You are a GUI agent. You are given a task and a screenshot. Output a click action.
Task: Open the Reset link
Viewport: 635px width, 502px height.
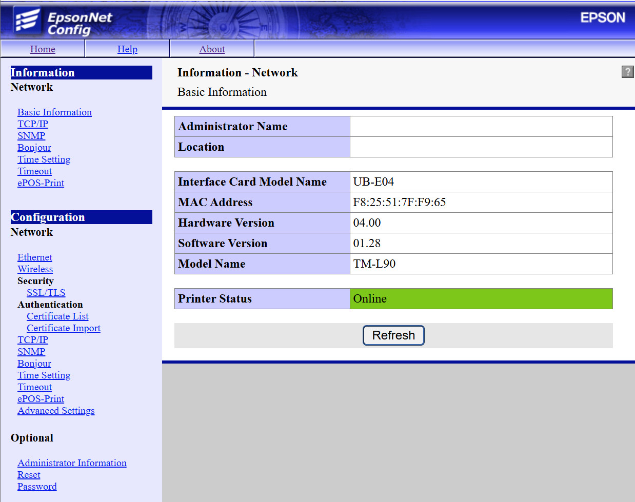[x=29, y=475]
